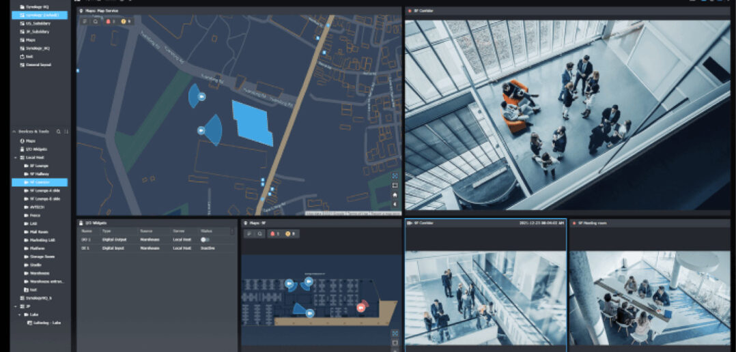Screen dimensions: 736x352
Task: Select the General layout entry
Action: [40, 65]
